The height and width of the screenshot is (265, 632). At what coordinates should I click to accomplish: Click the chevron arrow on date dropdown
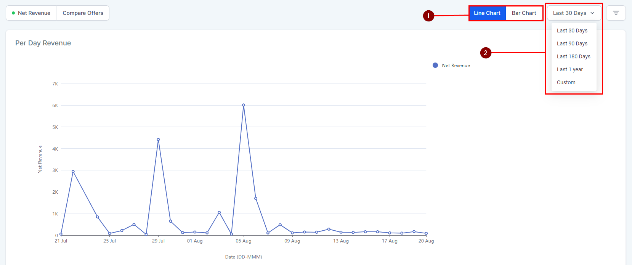coord(592,13)
